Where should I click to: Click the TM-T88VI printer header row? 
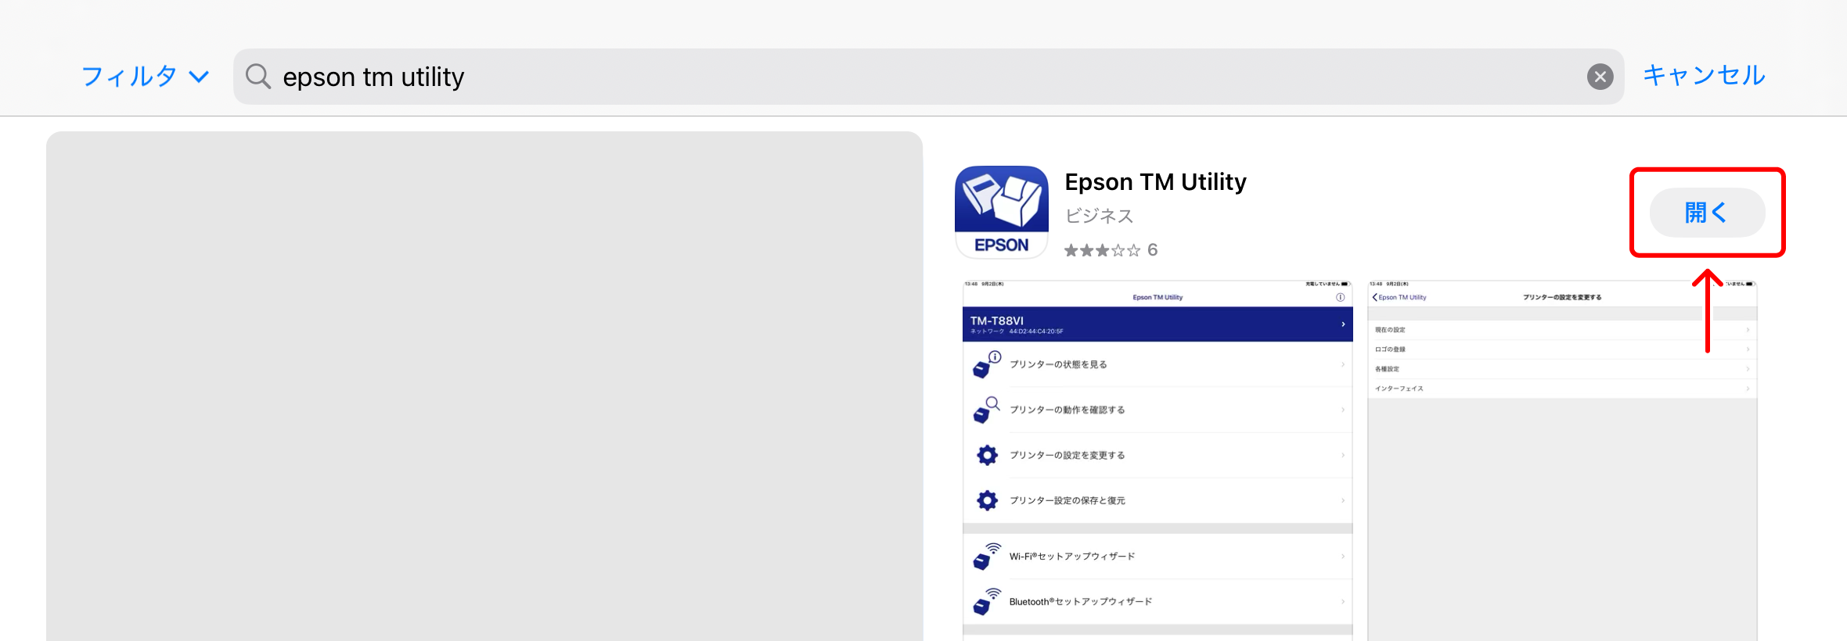click(1157, 324)
